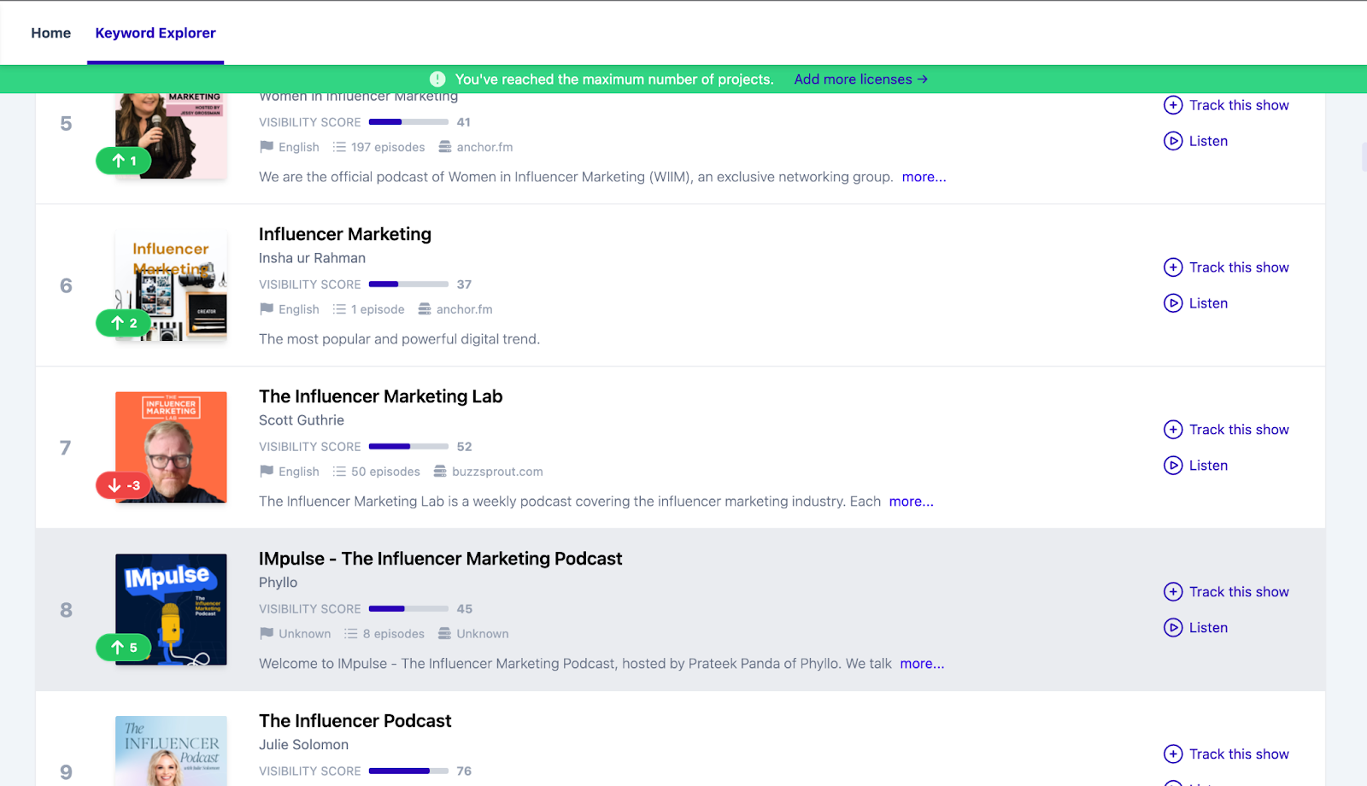
Task: Click play icon for the IMpulse show
Action: [1173, 628]
